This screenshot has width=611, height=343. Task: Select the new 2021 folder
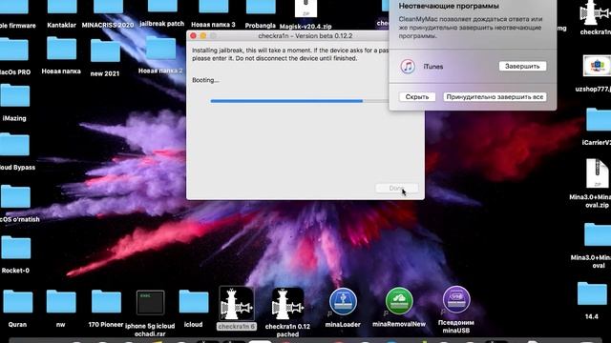pyautogui.click(x=105, y=50)
